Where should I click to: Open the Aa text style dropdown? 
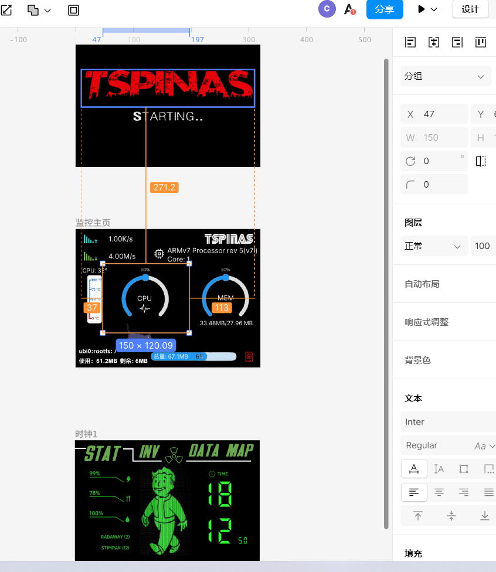[485, 446]
